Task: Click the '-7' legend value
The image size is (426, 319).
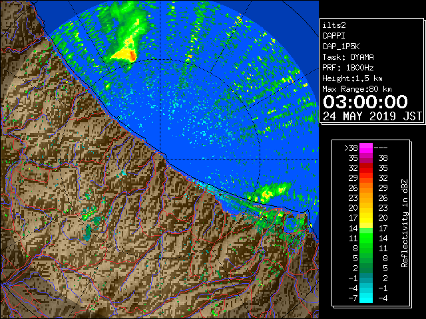Action: [353, 298]
